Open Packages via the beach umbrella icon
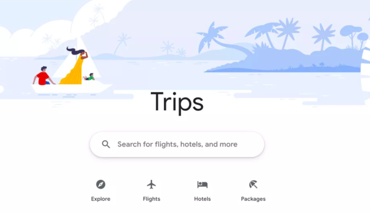The image size is (370, 213). [253, 184]
